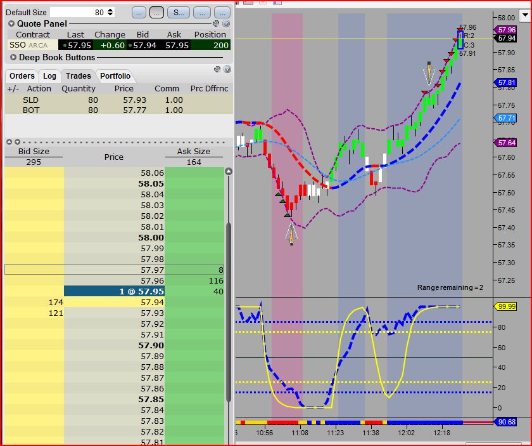
Task: Click the light-blue 57.71 axis price tag
Action: pyautogui.click(x=505, y=118)
